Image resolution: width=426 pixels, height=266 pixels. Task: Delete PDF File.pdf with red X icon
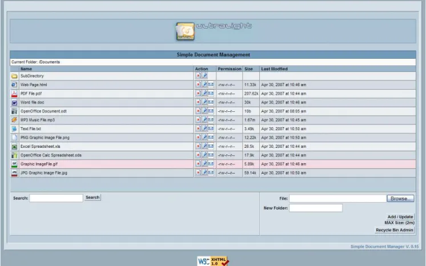point(198,93)
